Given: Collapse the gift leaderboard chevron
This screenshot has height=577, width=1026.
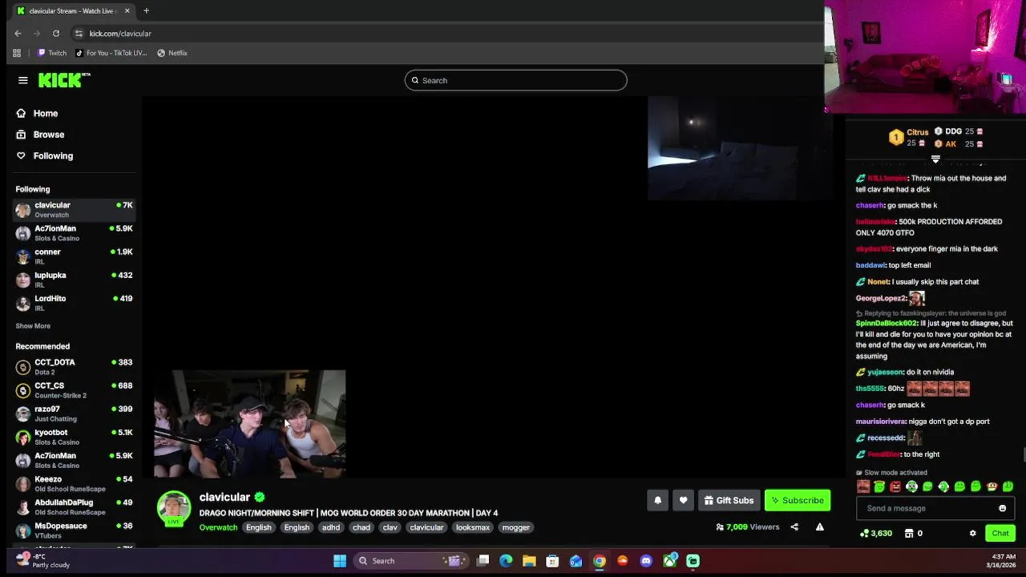Looking at the screenshot, I should [935, 159].
